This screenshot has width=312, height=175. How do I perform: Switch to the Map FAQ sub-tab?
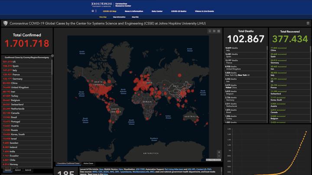click(135, 17)
